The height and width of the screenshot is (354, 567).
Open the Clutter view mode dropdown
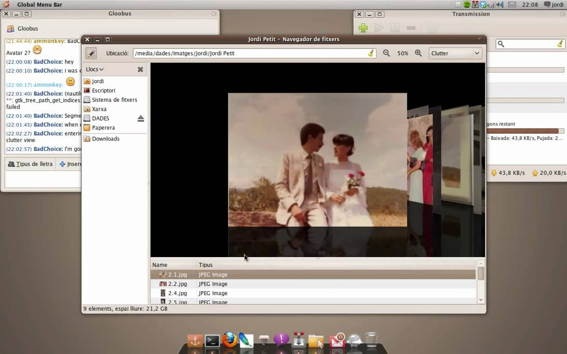(455, 53)
